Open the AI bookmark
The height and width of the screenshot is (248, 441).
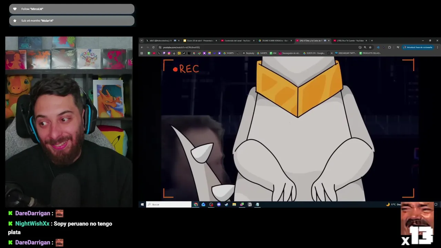click(330, 53)
